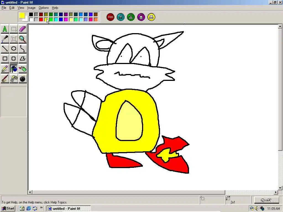
Task: Launch Internet Explorer from quick launch
Action: pos(28,209)
